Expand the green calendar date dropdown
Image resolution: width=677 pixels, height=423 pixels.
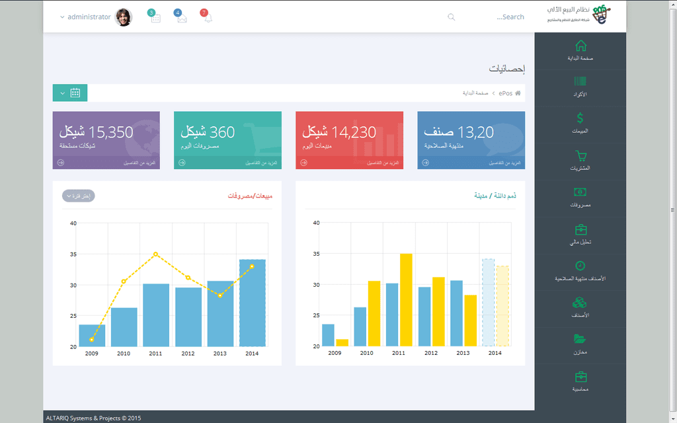(x=70, y=93)
